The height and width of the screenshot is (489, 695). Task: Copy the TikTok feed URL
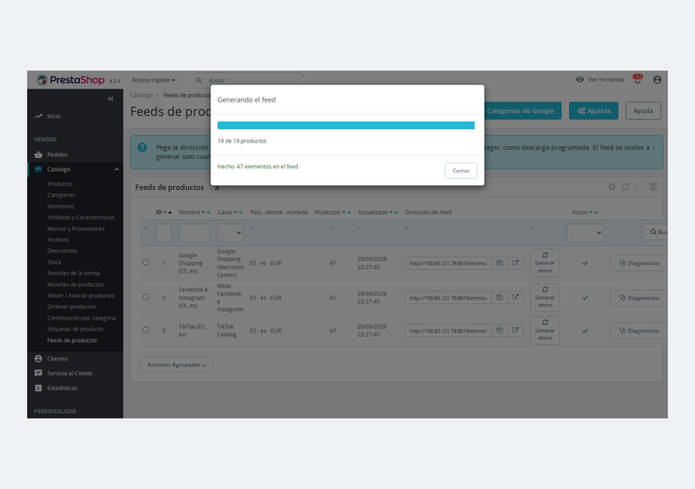[500, 330]
